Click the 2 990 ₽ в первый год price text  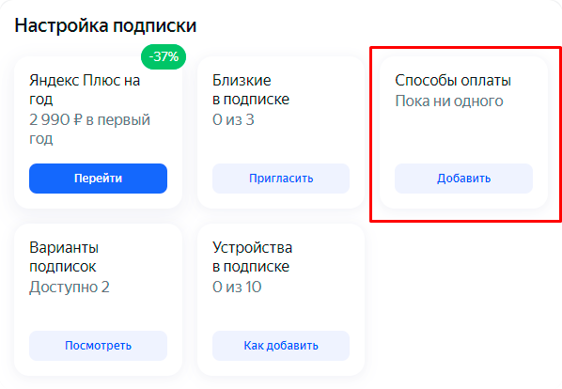[89, 129]
